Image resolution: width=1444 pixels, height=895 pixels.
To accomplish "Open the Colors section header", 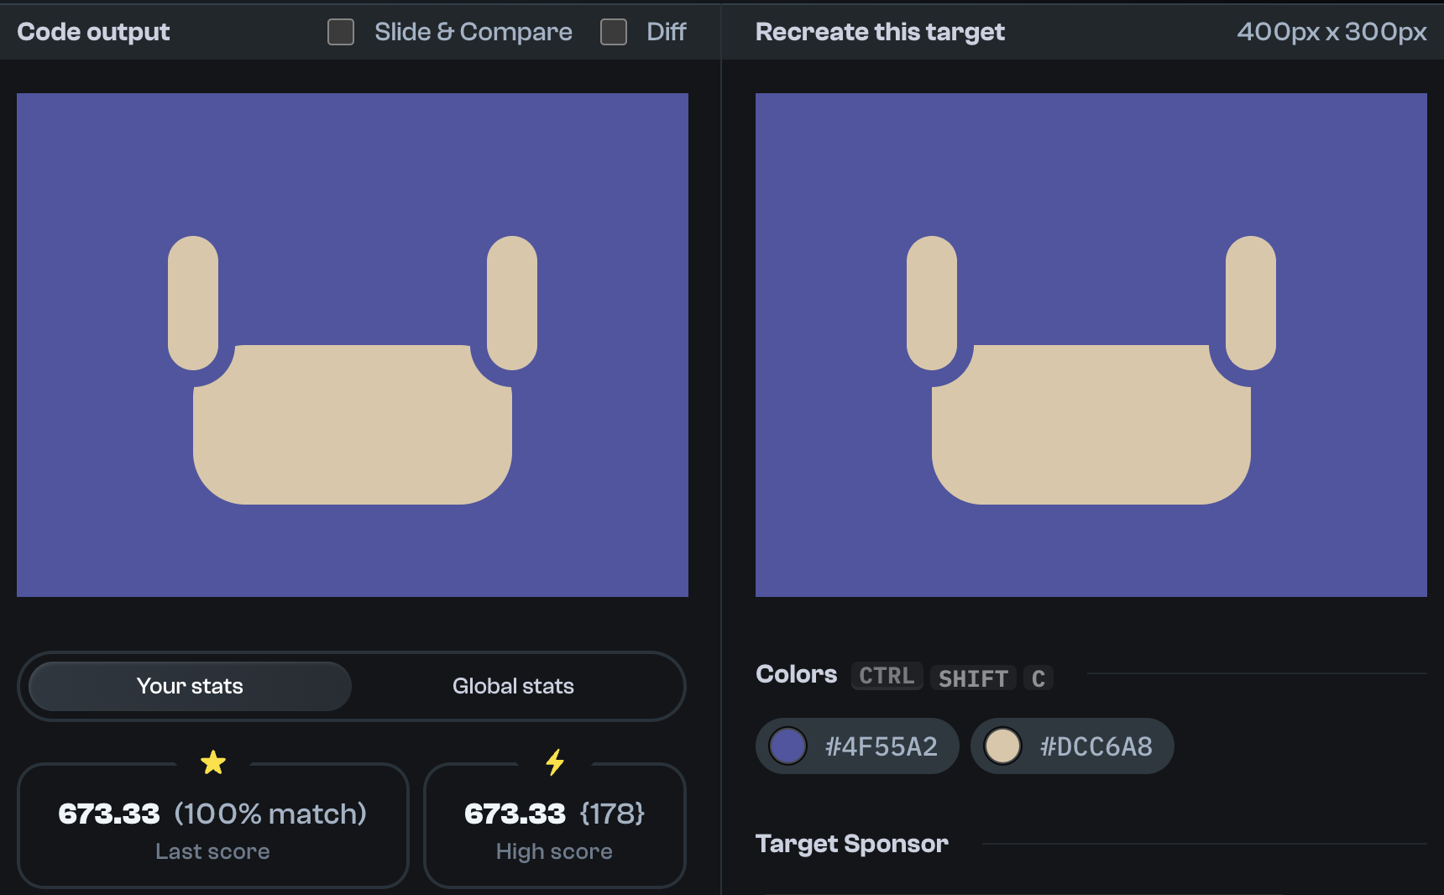I will point(796,674).
